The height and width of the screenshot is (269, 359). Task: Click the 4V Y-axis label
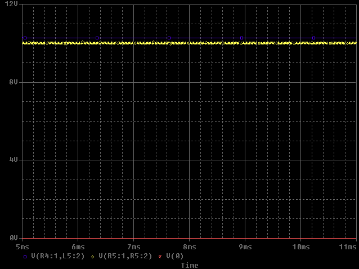[x=14, y=160]
